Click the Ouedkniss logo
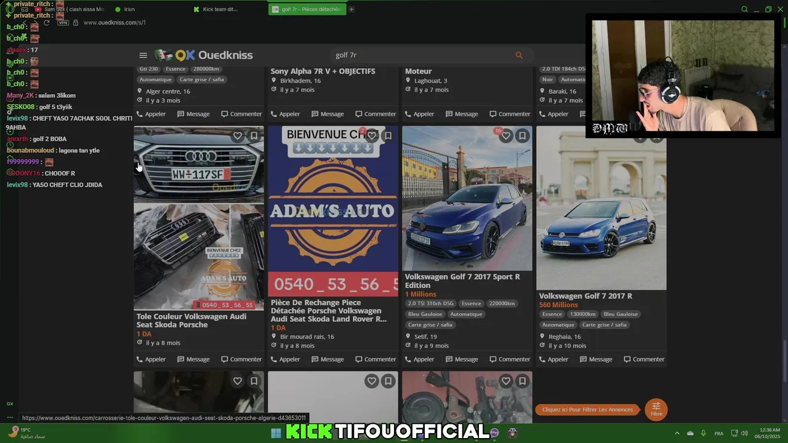Viewport: 788px width, 443px height. tap(204, 55)
